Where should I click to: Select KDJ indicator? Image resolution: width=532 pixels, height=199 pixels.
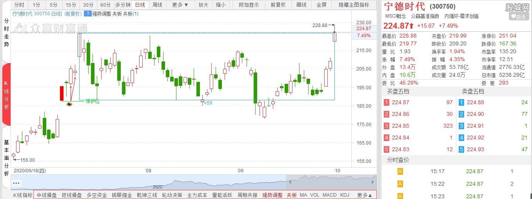345,195
